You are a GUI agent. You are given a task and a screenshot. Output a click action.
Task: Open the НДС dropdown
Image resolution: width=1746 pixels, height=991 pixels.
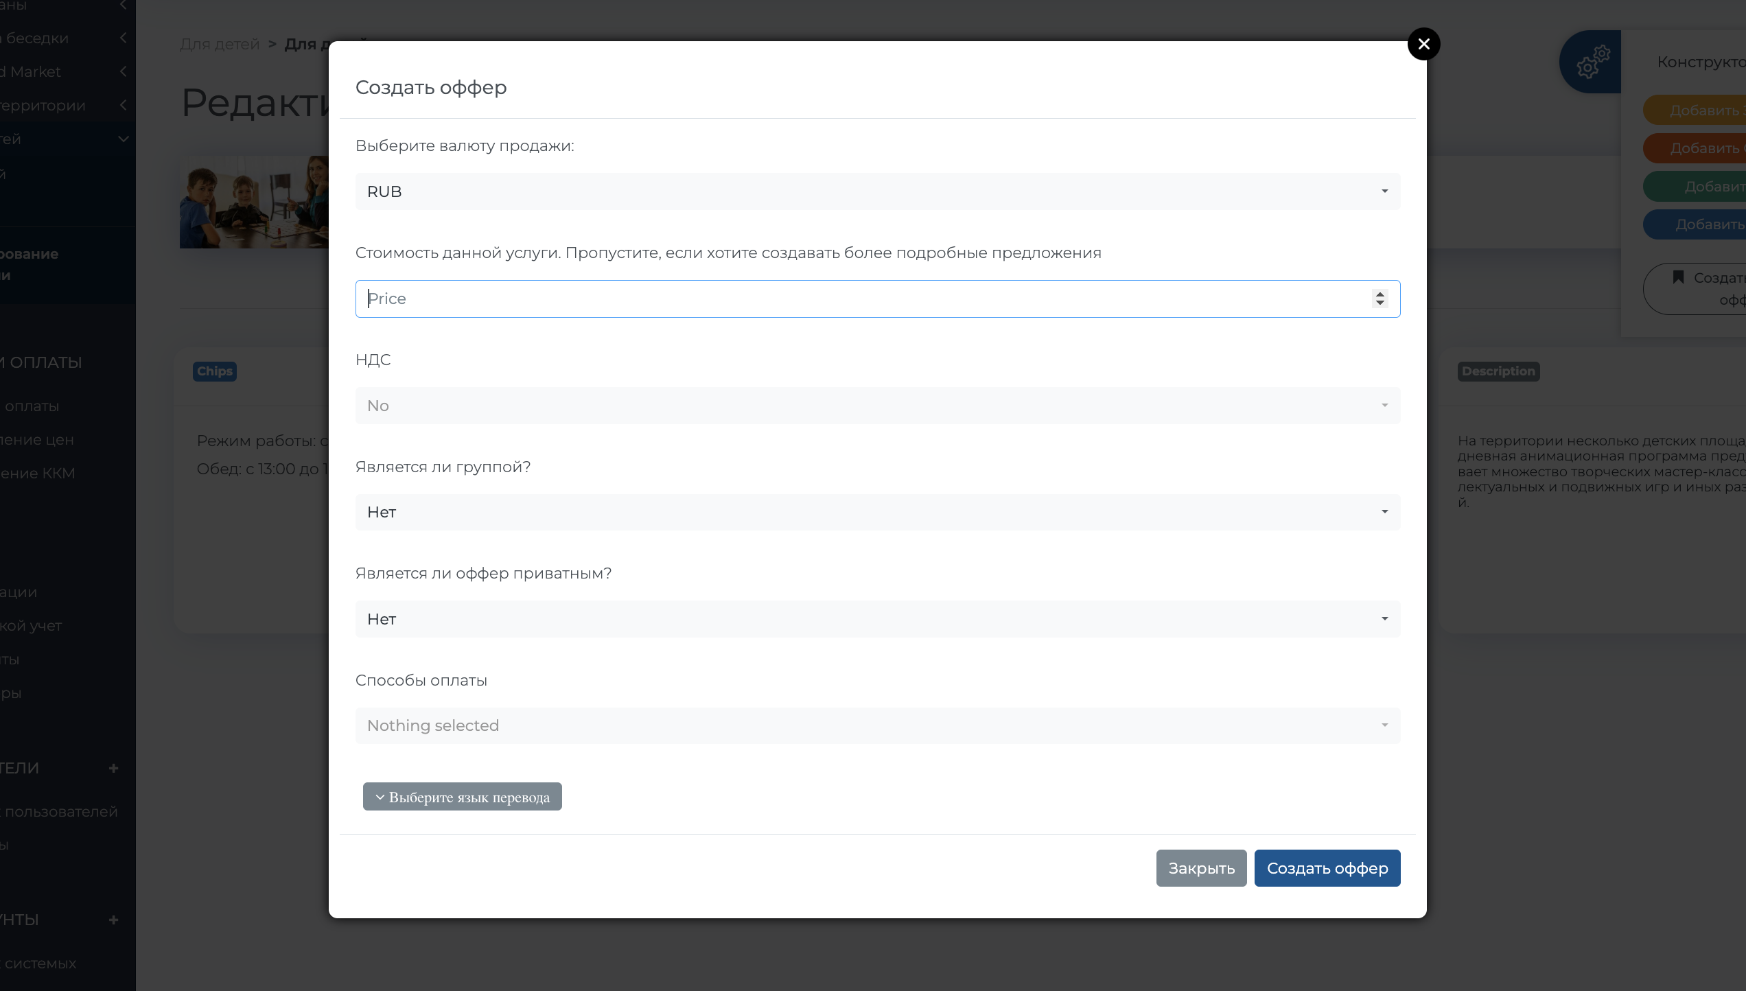(x=877, y=406)
